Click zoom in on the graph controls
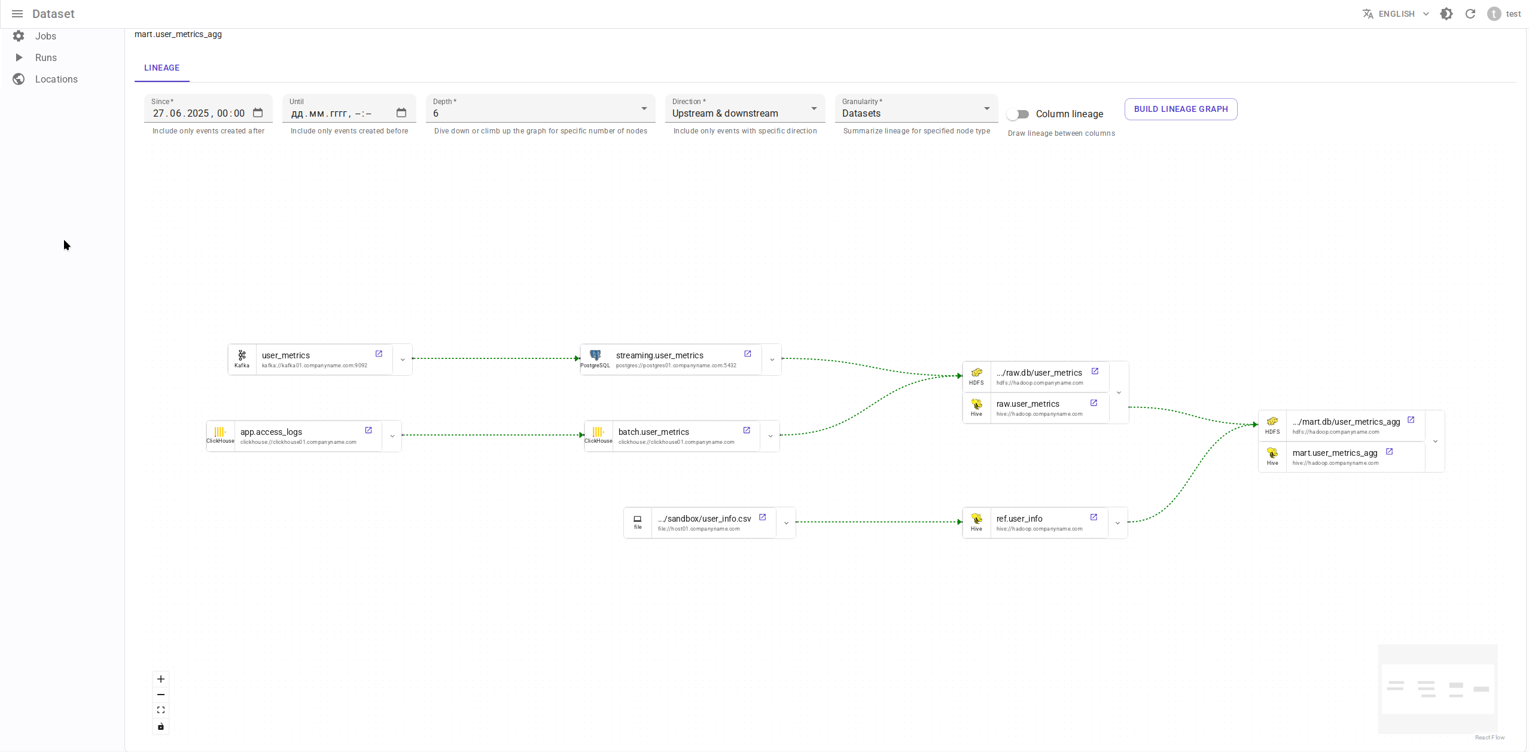The height and width of the screenshot is (752, 1529). (161, 679)
